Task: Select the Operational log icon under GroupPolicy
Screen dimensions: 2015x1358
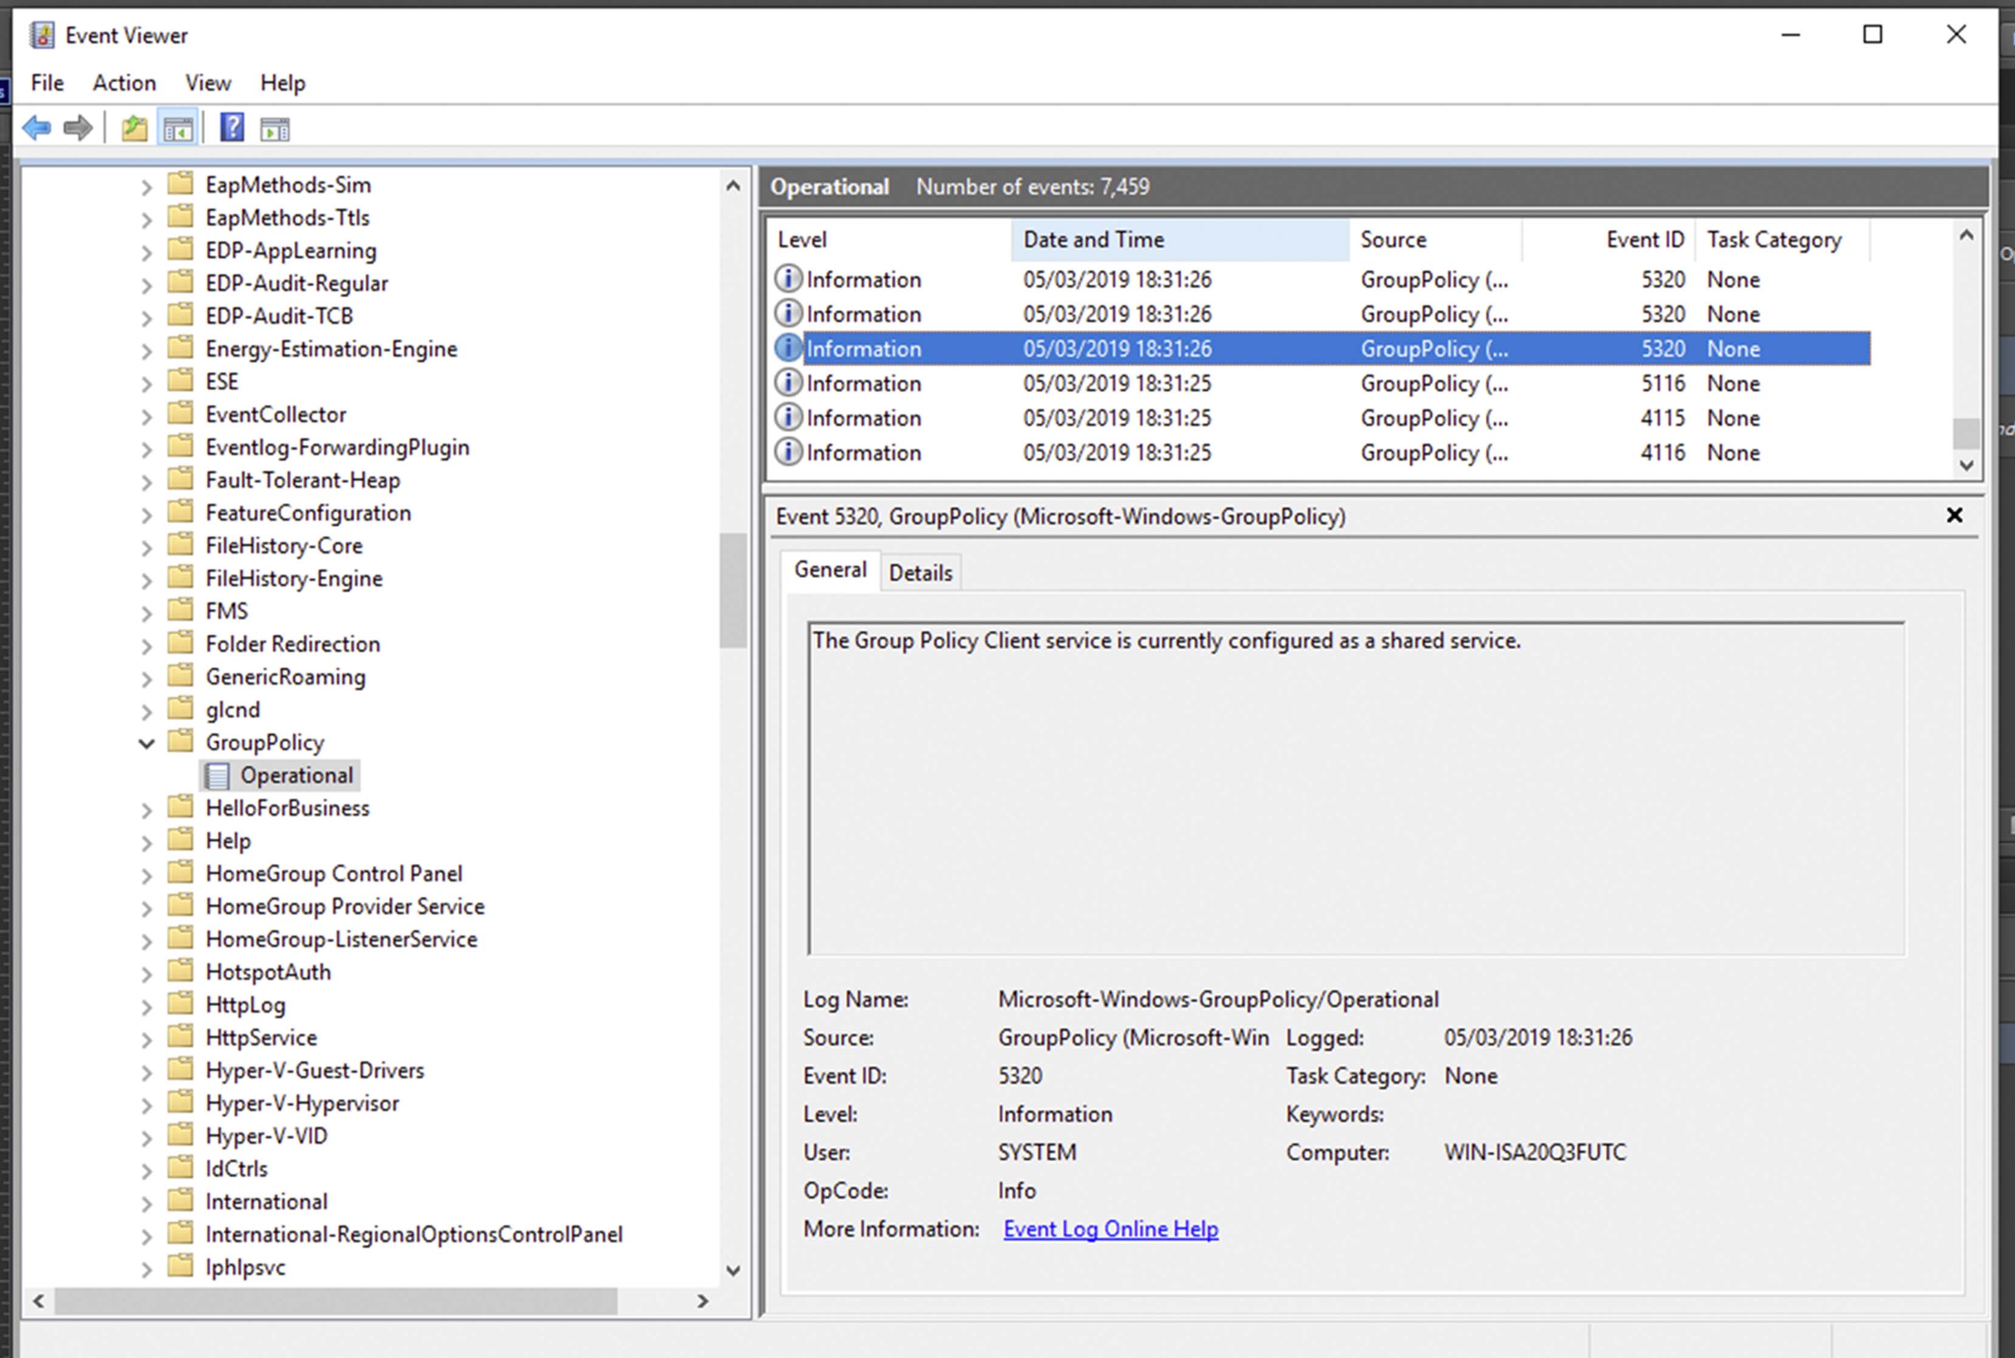Action: [x=218, y=775]
